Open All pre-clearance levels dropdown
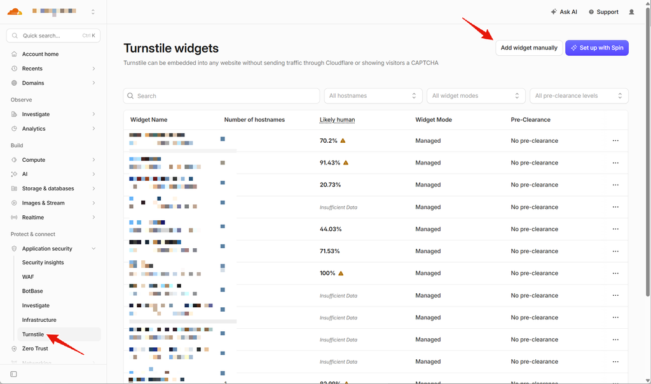 579,96
